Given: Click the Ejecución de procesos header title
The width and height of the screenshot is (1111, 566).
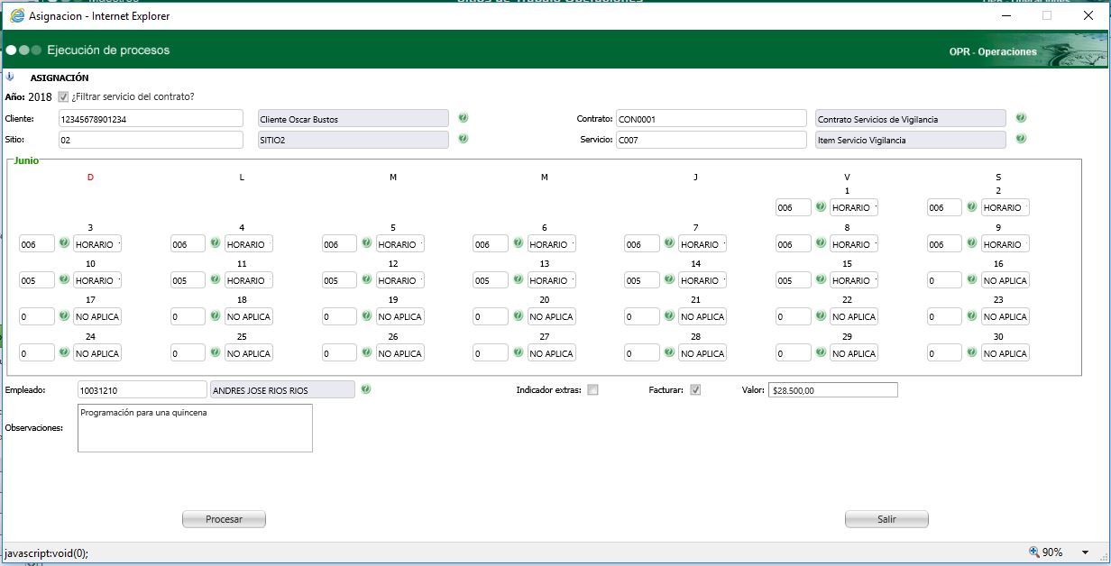Looking at the screenshot, I should tap(108, 50).
